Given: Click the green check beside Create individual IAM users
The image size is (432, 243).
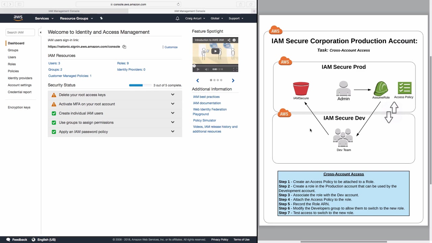Looking at the screenshot, I should (x=54, y=113).
